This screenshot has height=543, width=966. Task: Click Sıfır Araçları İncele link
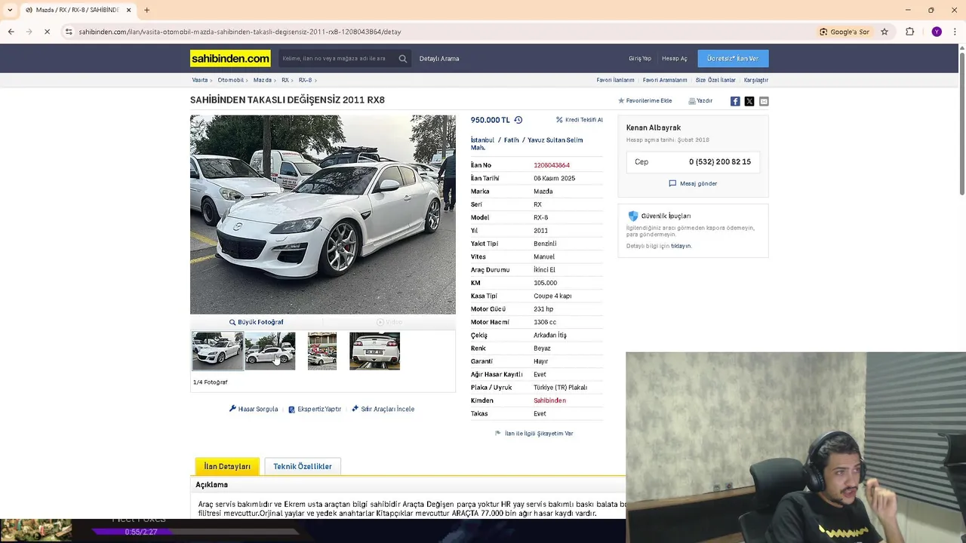(x=383, y=410)
